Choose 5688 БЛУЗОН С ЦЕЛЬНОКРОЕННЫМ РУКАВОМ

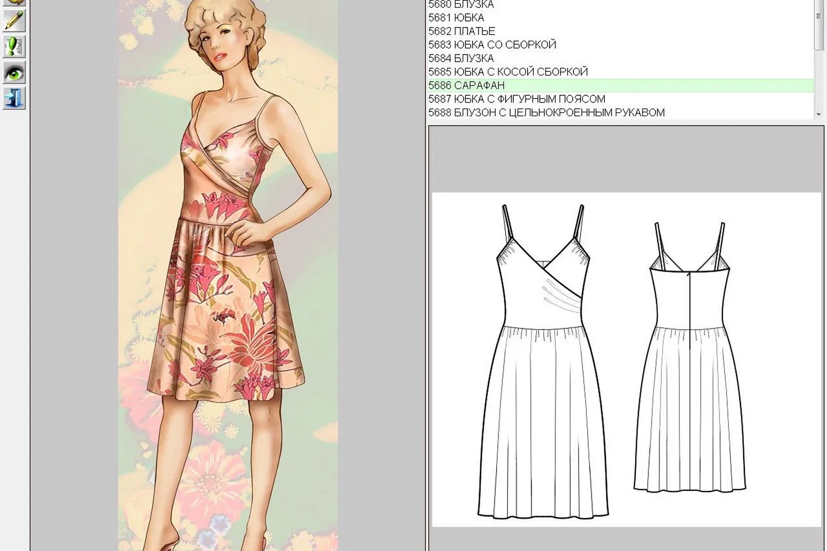pyautogui.click(x=546, y=112)
